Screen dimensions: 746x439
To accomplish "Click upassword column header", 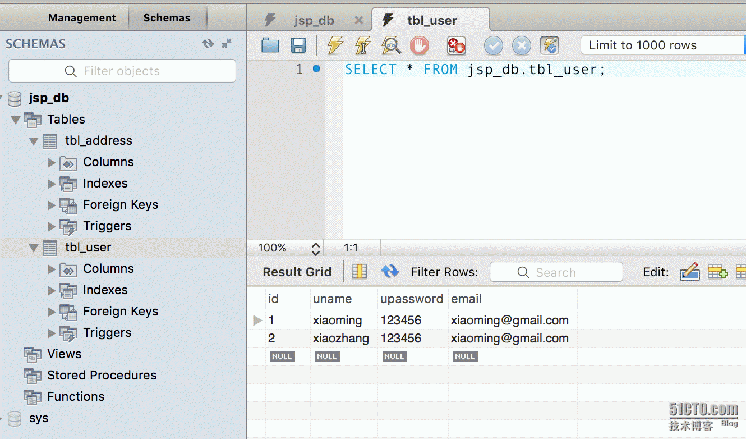I will click(412, 299).
